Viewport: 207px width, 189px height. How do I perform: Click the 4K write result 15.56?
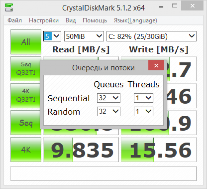159,149
